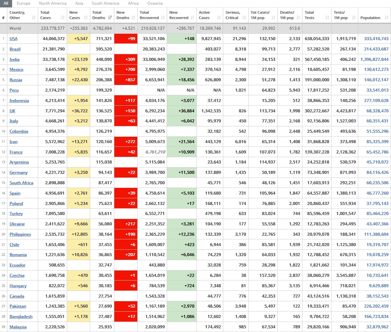Sort by Tests/1M pop sort icon
391x332 pixels.
point(354,18)
